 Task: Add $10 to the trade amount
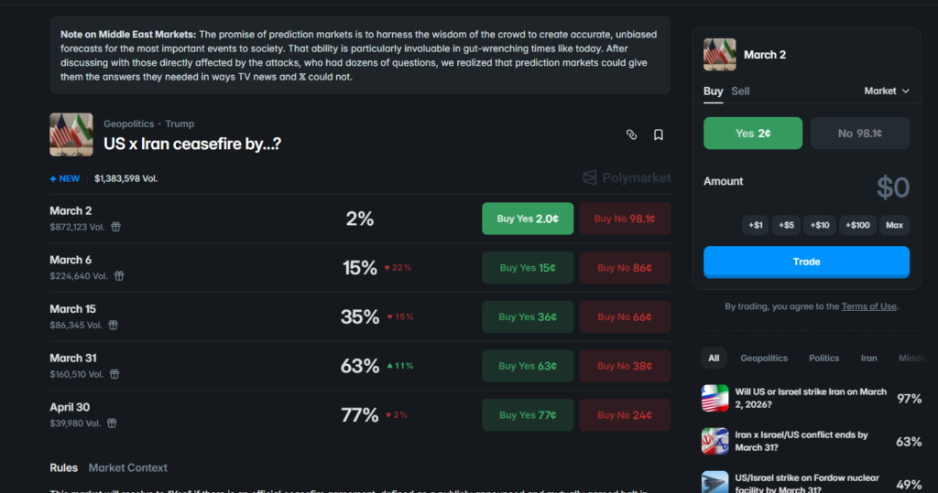pyautogui.click(x=820, y=225)
